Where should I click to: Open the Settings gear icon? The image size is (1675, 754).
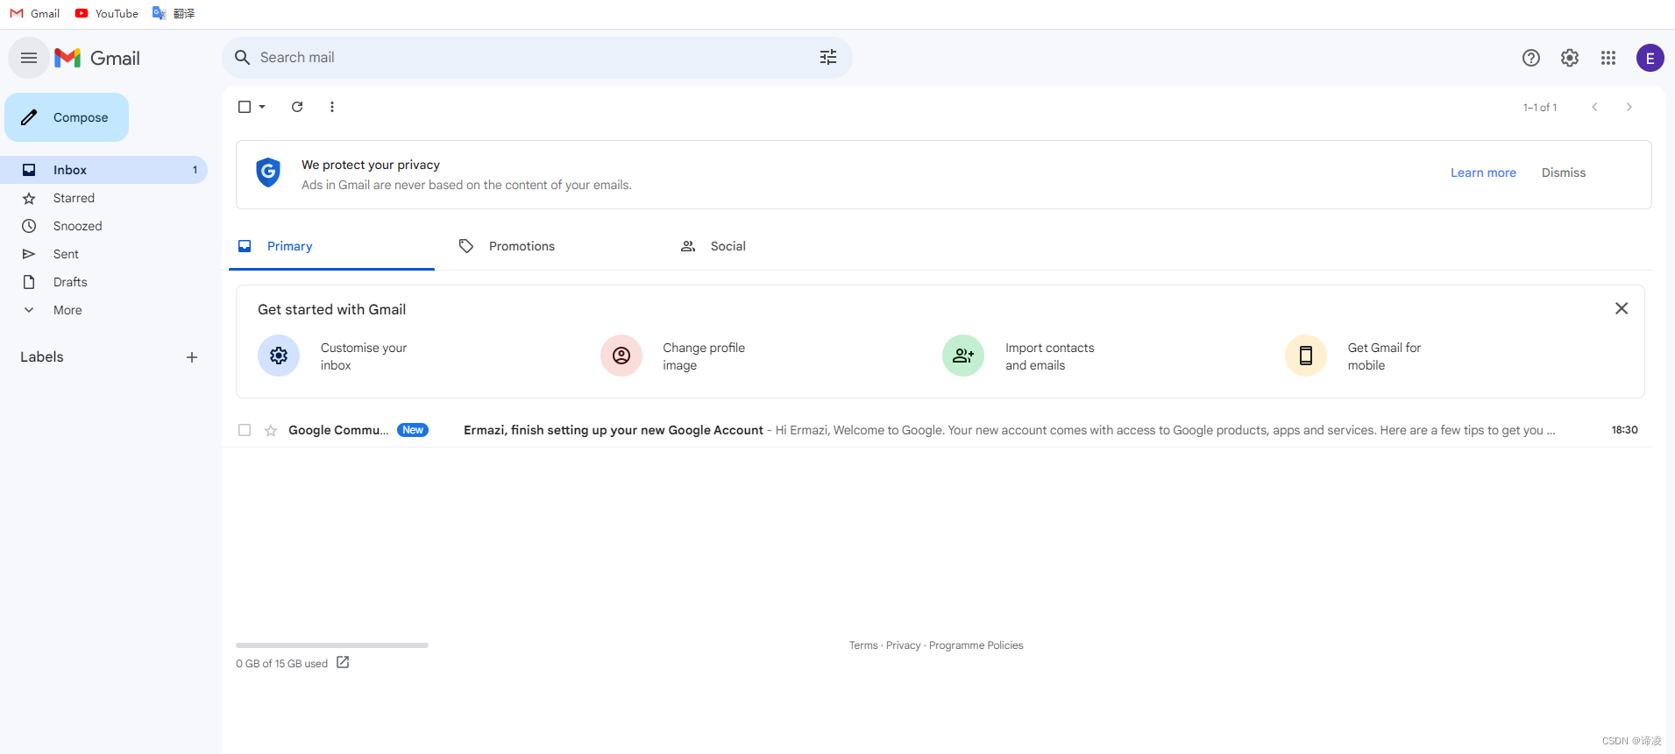1570,58
